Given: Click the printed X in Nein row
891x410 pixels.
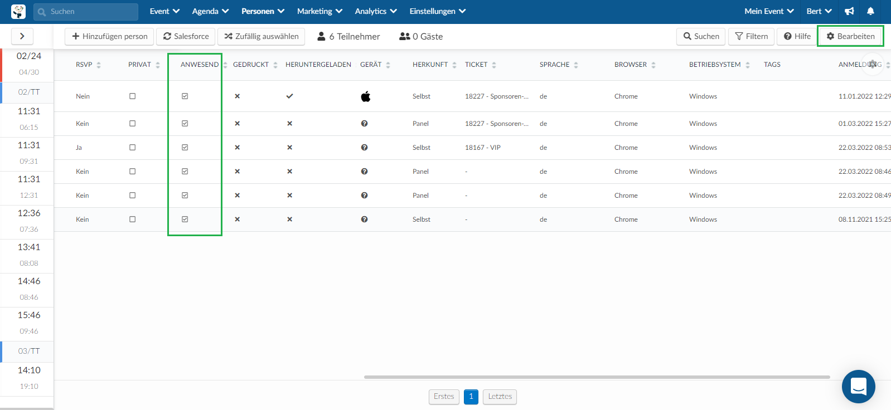Looking at the screenshot, I should coord(237,96).
